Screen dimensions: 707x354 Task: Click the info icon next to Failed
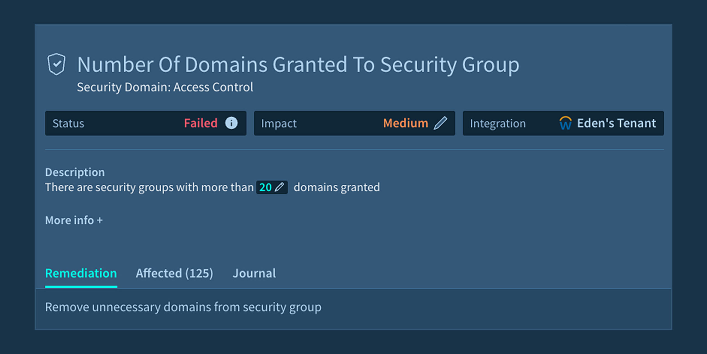pos(231,123)
